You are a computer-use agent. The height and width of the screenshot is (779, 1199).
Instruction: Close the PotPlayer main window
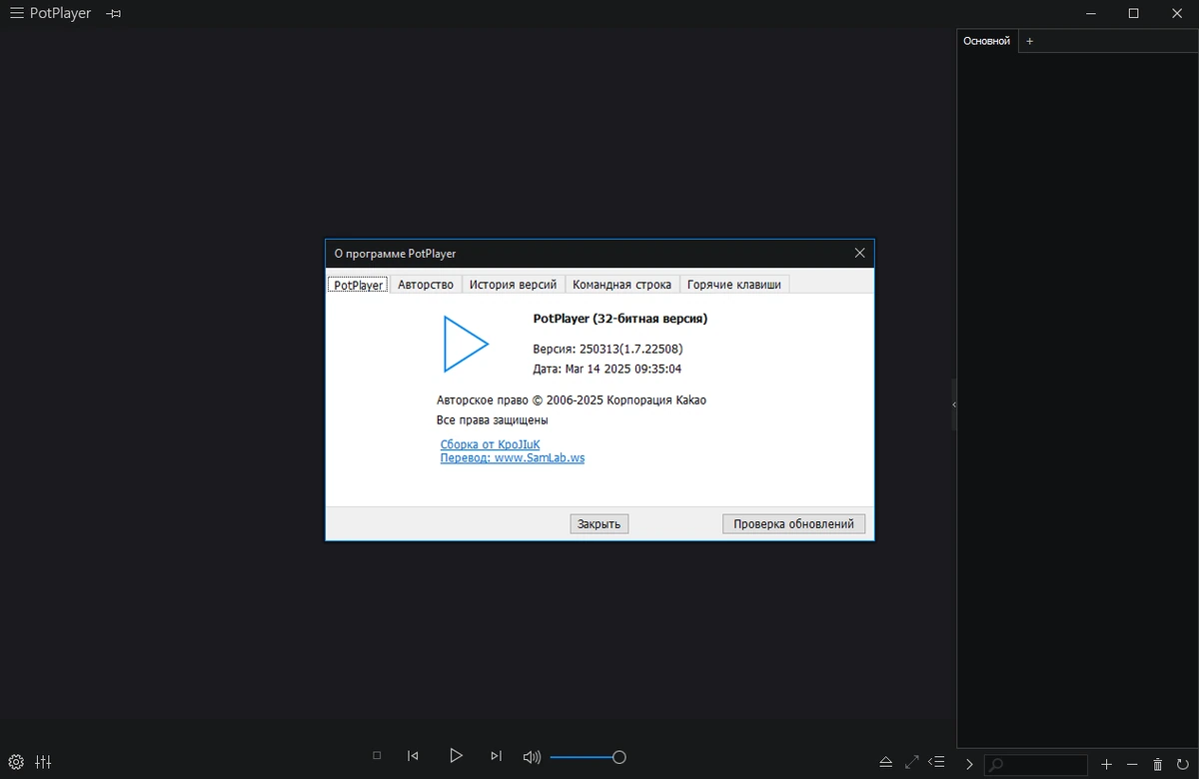coord(1175,14)
